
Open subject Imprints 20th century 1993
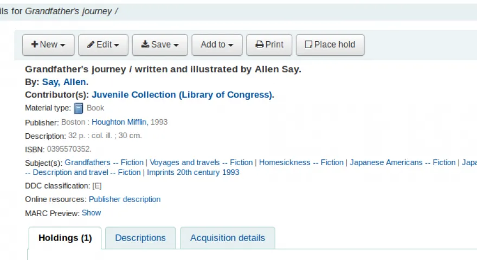click(x=193, y=172)
